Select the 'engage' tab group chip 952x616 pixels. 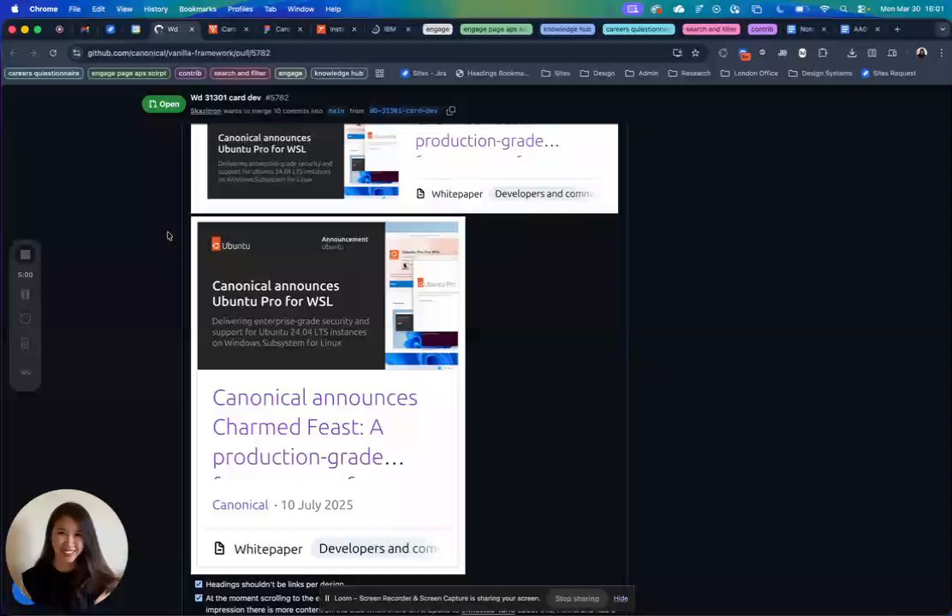[437, 29]
